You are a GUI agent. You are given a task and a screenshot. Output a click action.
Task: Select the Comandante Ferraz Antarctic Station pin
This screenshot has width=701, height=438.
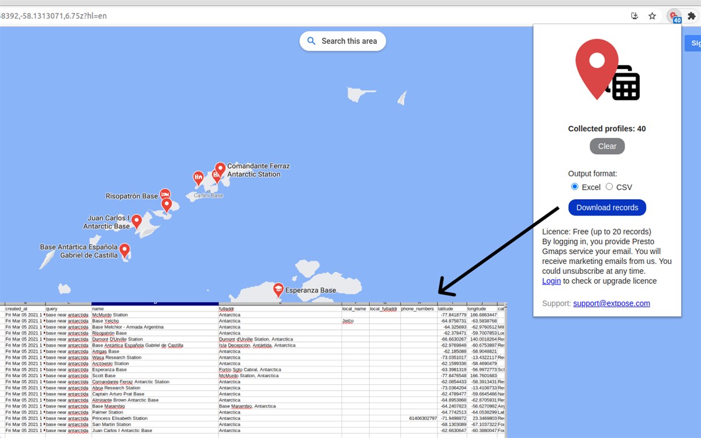[x=220, y=168]
